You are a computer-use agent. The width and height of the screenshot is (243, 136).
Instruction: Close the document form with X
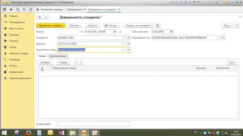pyautogui.click(x=240, y=17)
